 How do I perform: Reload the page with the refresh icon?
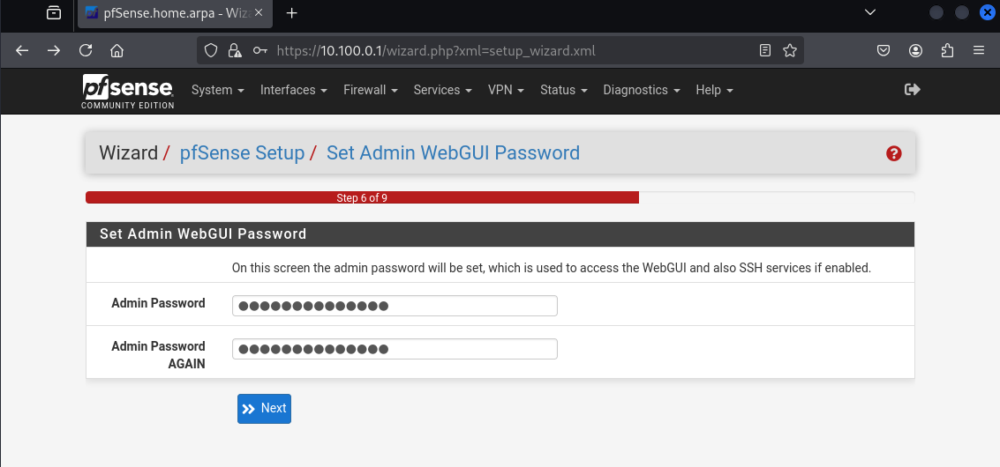coord(86,50)
